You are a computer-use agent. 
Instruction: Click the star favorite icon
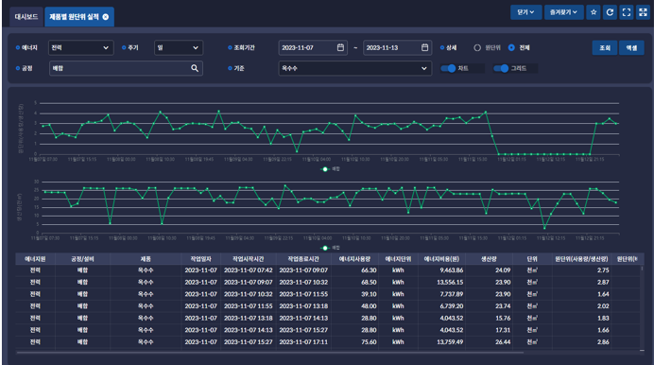point(594,12)
